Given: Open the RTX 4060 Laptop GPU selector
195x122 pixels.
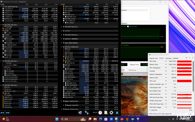Looking at the screenshot, I should 161,114.
